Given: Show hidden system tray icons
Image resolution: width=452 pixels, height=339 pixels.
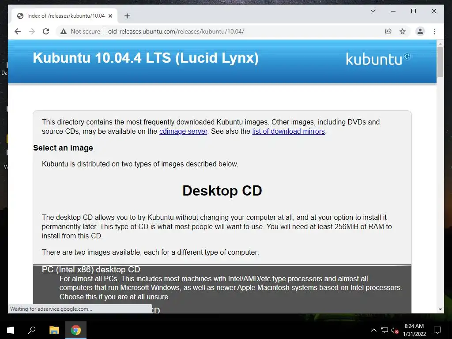Looking at the screenshot, I should pyautogui.click(x=373, y=330).
